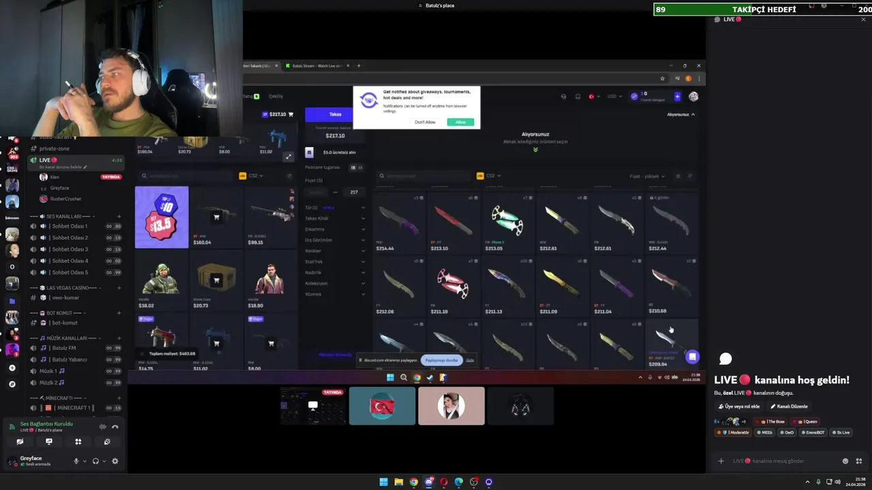Click user RusherCrusher in LIVE channel
Screen dimensions: 872x490
[65, 199]
